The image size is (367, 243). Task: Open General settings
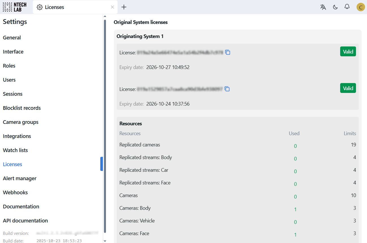click(12, 38)
